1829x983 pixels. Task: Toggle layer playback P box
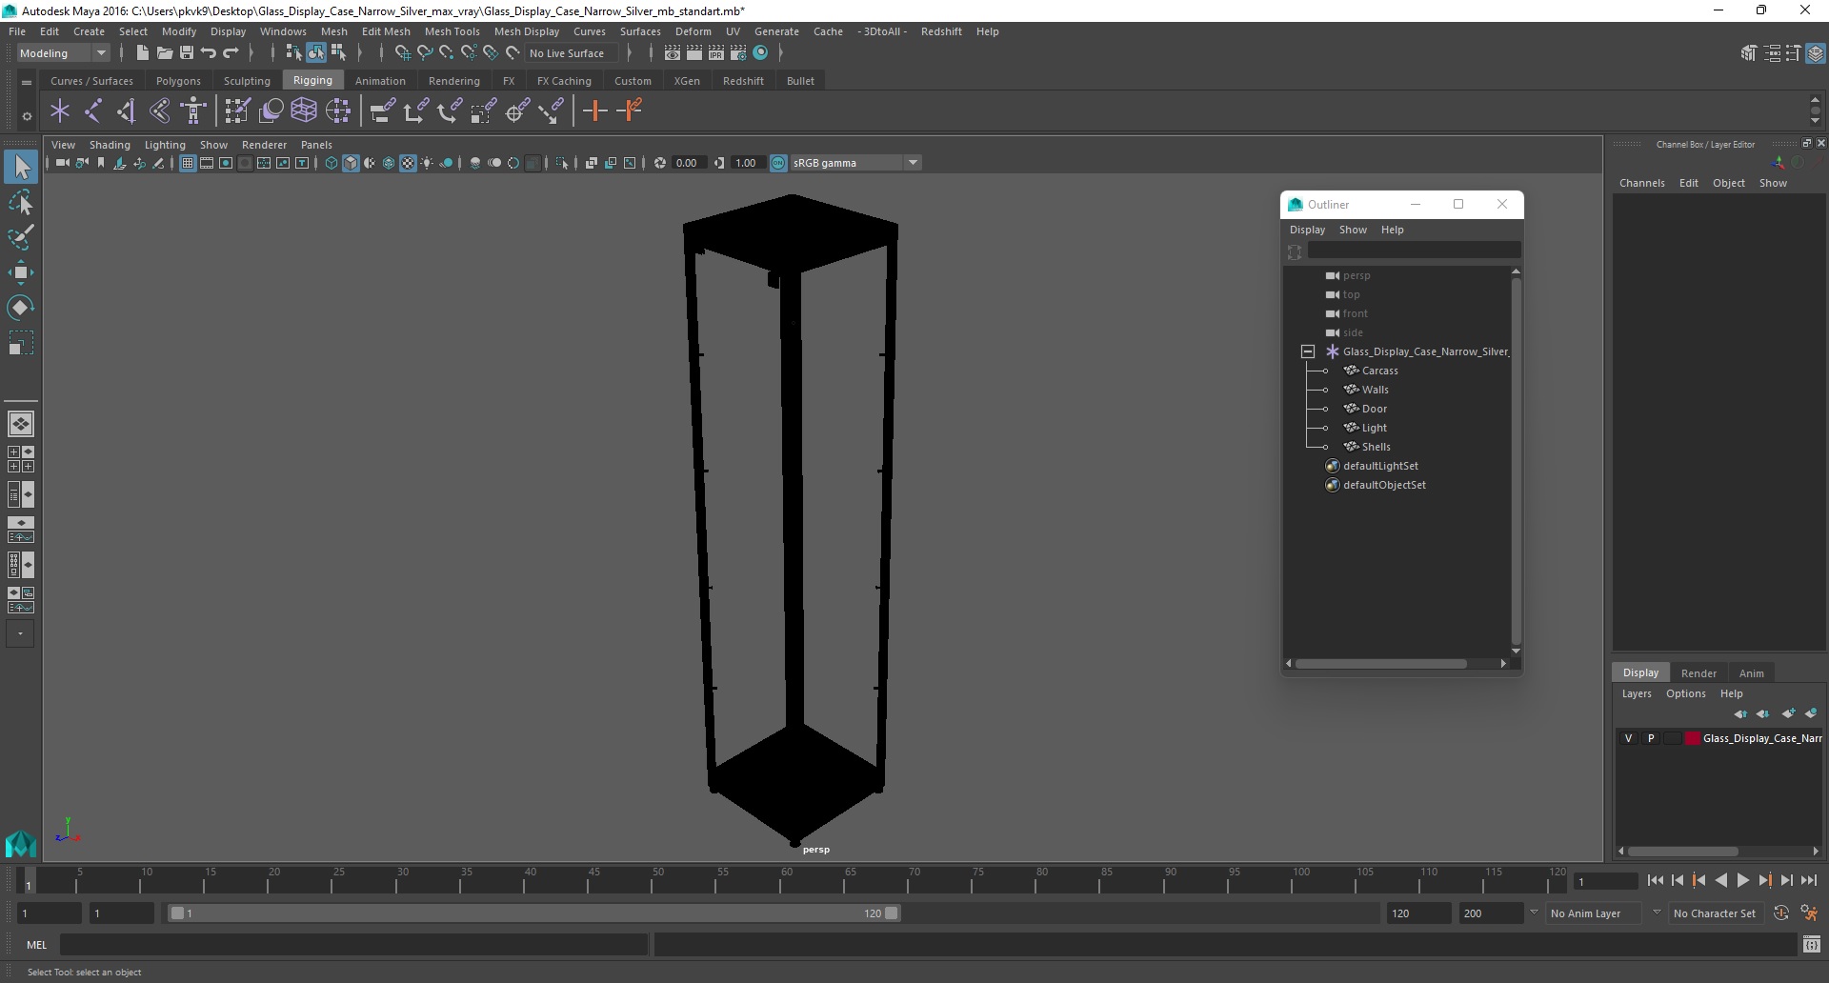(1651, 738)
